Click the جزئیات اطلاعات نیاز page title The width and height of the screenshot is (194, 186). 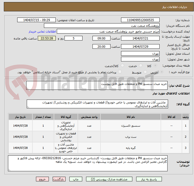click(174, 7)
